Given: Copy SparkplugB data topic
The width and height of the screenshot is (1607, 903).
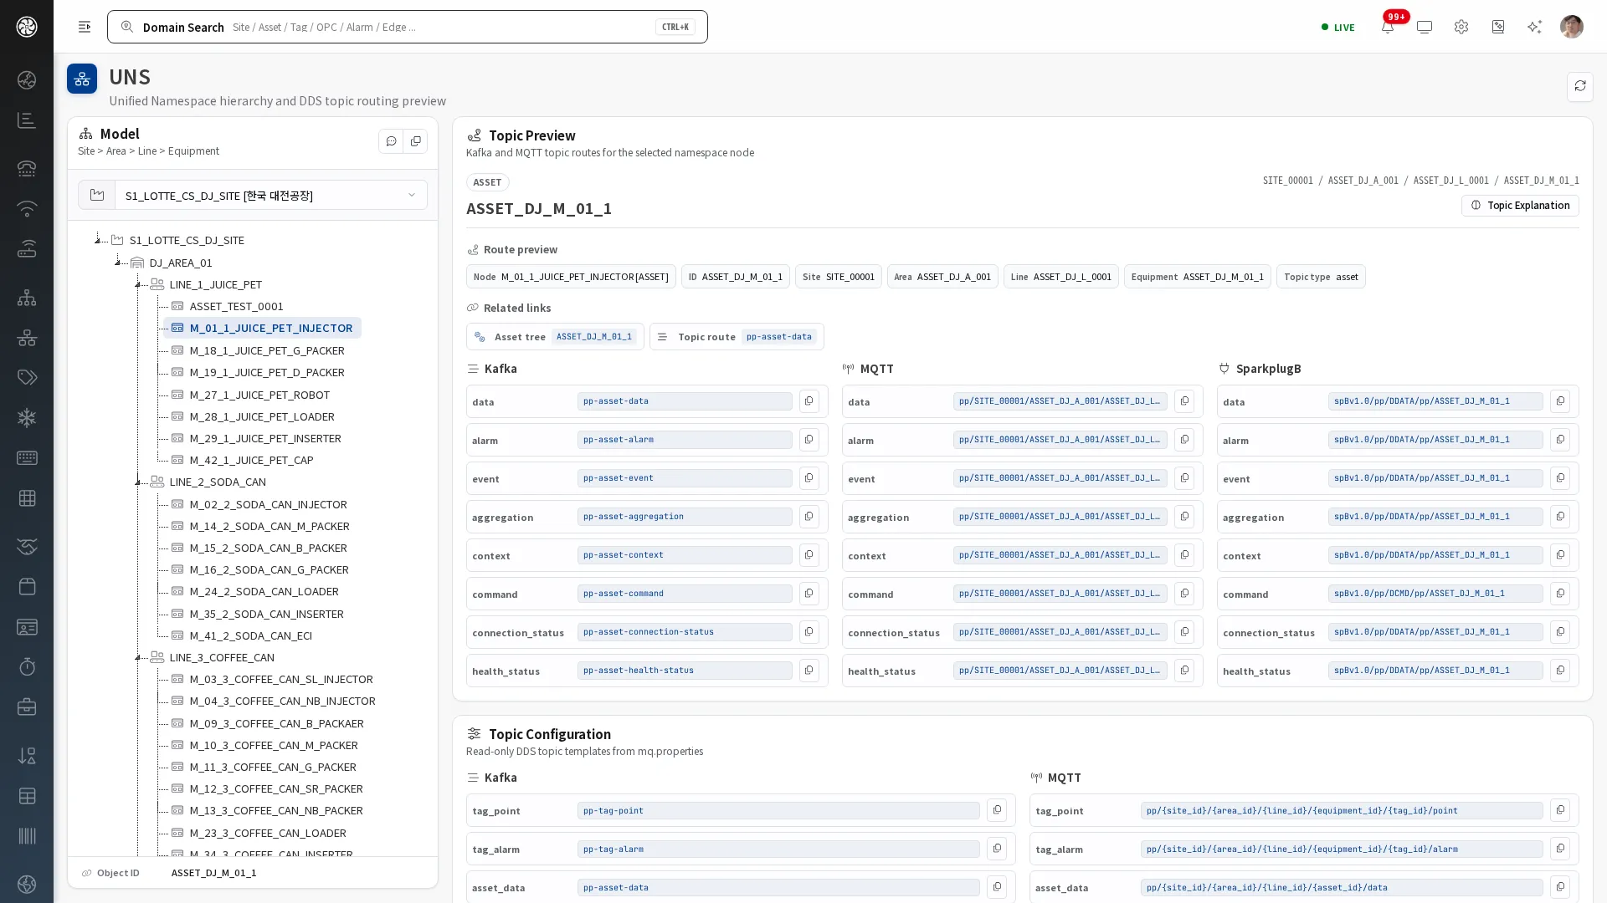Looking at the screenshot, I should pyautogui.click(x=1560, y=401).
